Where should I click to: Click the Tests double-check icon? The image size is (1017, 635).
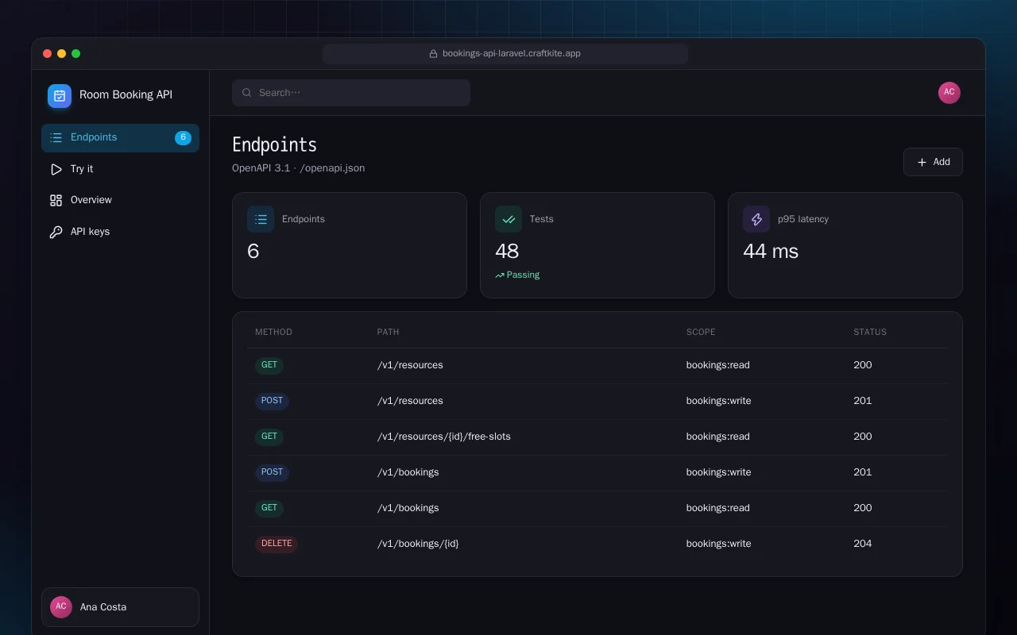(508, 219)
